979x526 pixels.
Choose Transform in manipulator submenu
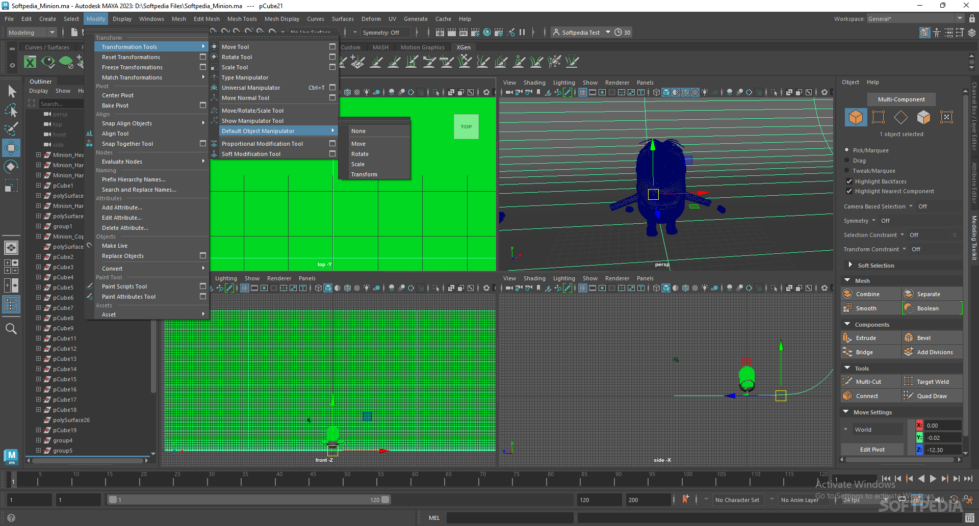click(364, 174)
